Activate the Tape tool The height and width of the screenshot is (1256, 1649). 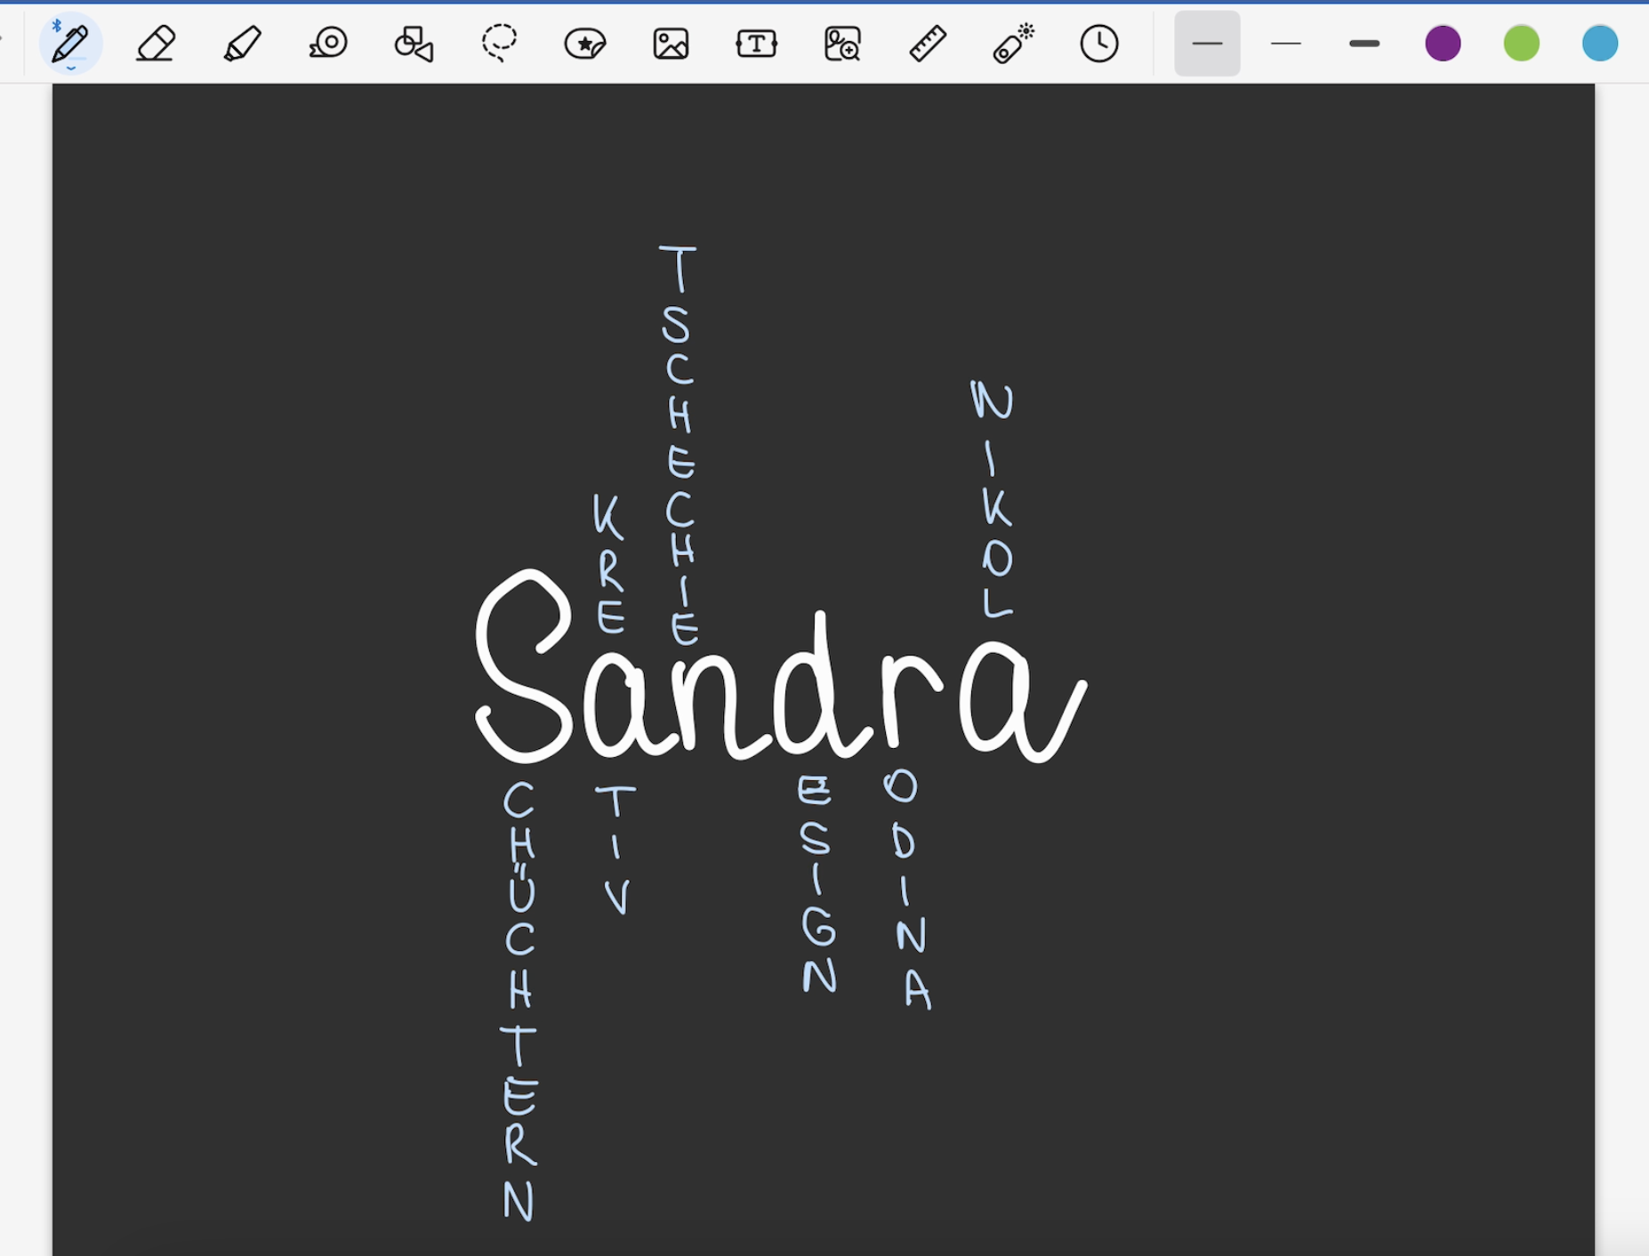pyautogui.click(x=328, y=43)
